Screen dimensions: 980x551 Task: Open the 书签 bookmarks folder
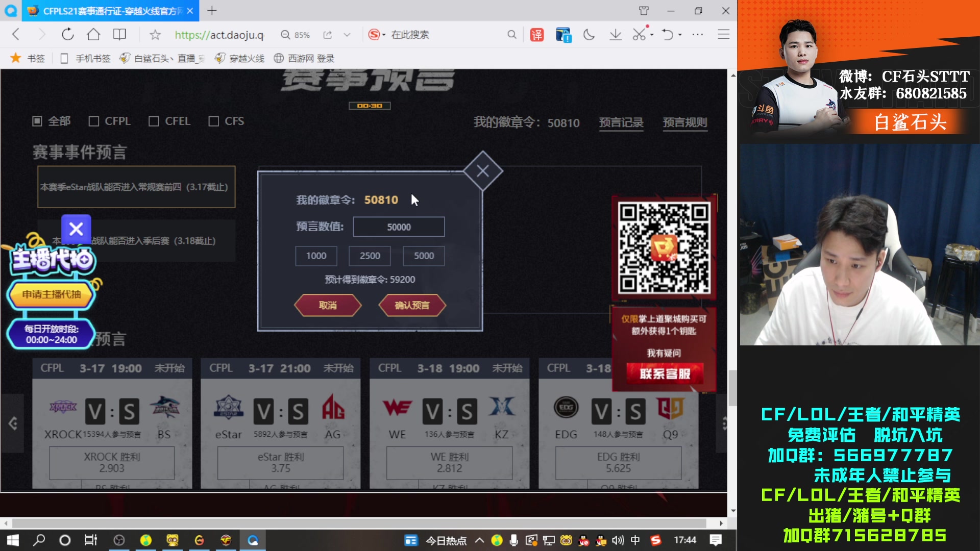(x=28, y=58)
